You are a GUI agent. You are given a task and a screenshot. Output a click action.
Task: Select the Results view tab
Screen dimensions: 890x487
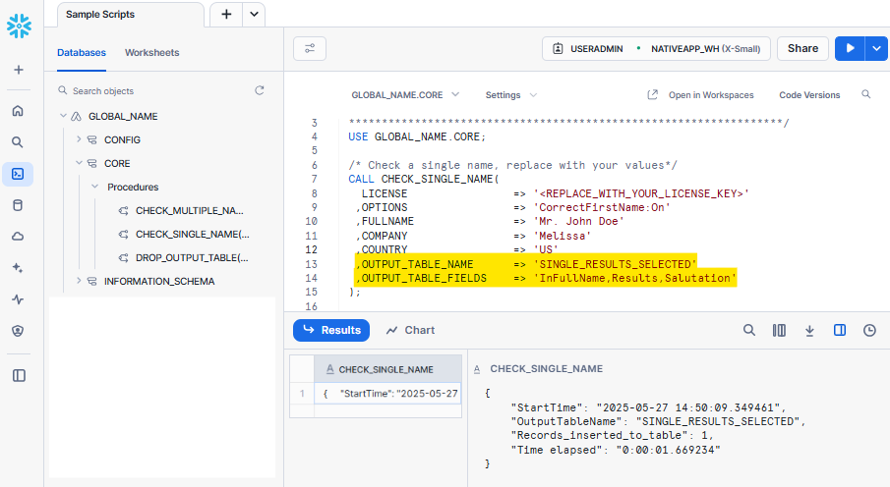tap(331, 330)
